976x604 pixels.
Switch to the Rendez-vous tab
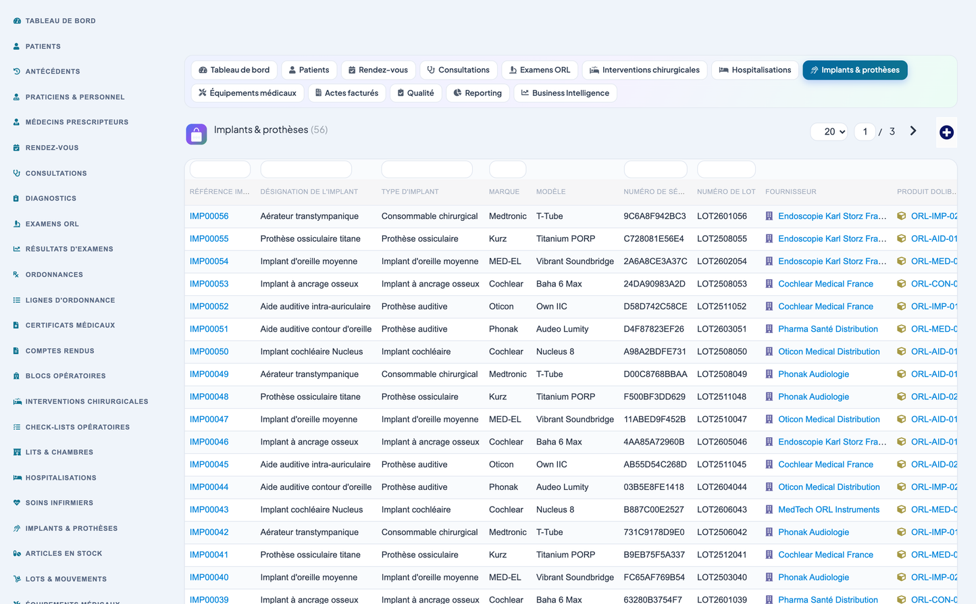(378, 70)
